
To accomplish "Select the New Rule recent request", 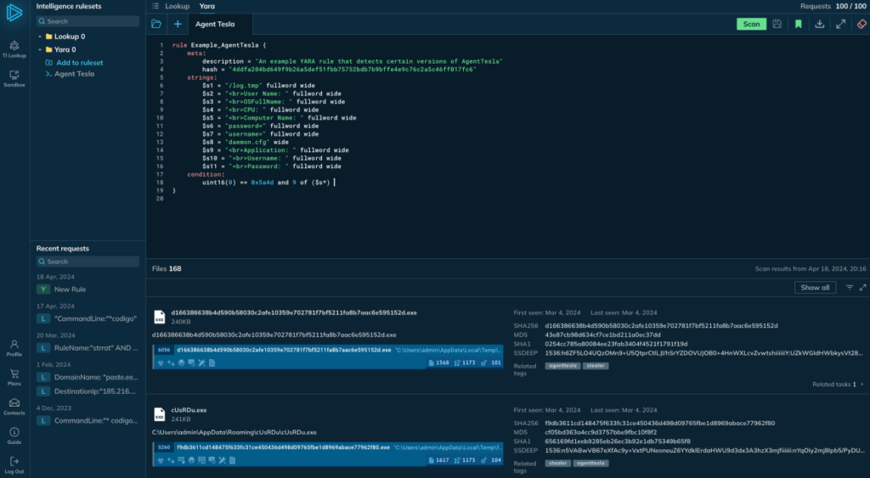I will click(x=71, y=290).
